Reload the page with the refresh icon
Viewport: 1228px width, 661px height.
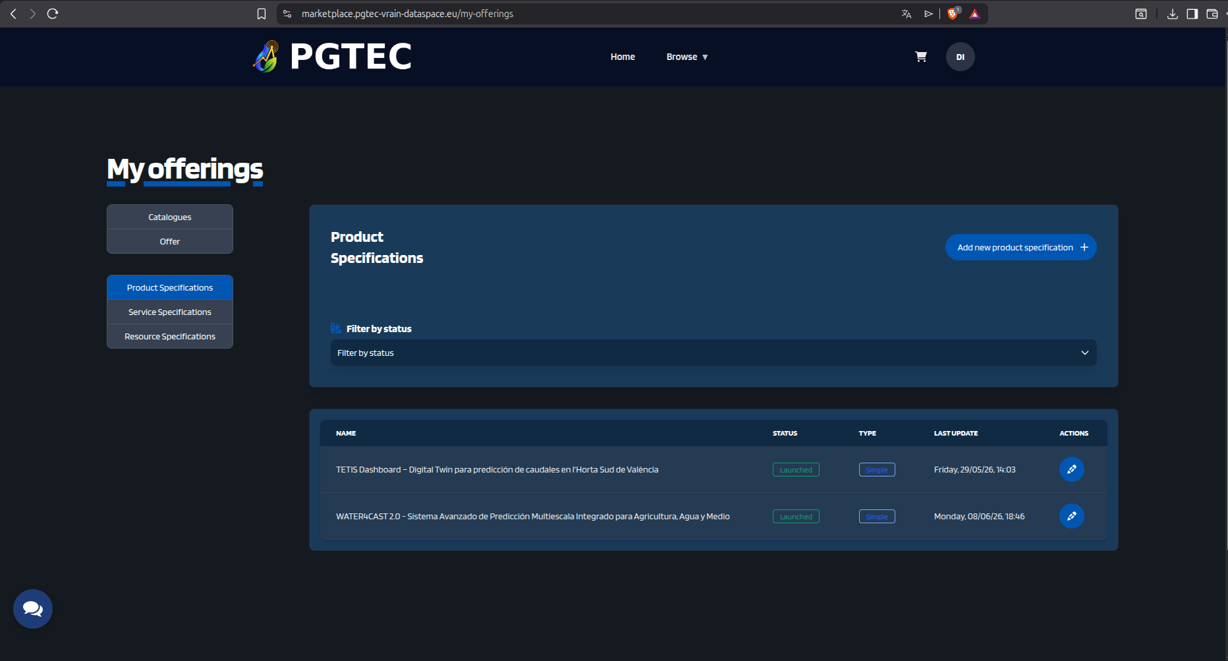(53, 14)
